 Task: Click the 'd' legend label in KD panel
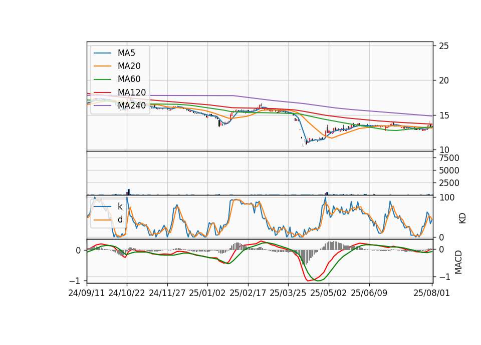pyautogui.click(x=120, y=219)
